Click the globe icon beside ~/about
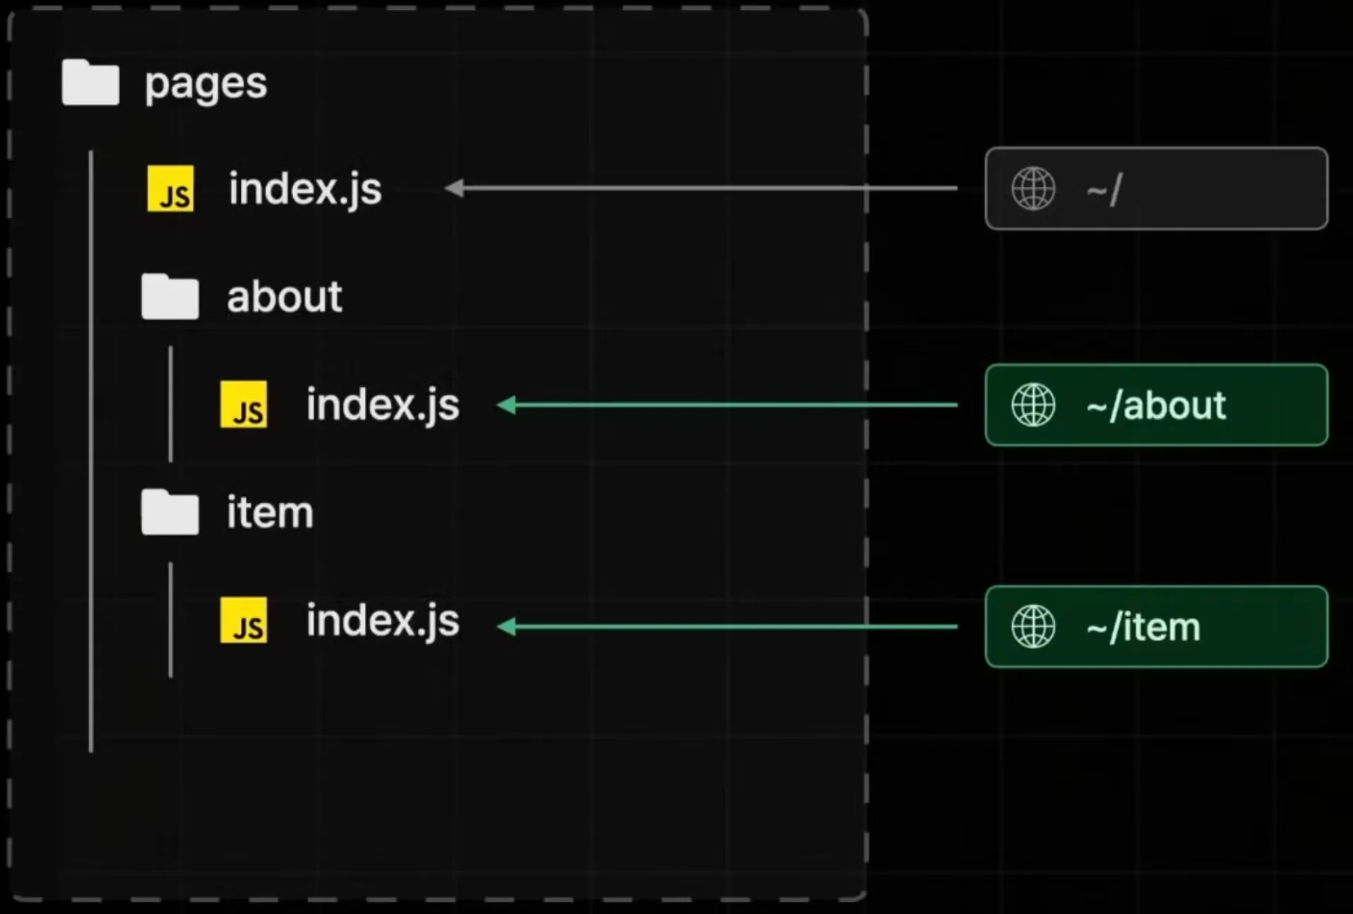 coord(1033,405)
